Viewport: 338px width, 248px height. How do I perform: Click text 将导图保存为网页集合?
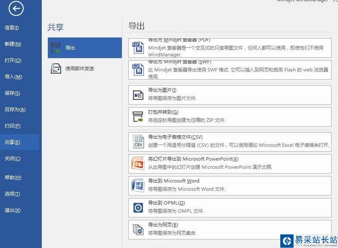(172, 233)
